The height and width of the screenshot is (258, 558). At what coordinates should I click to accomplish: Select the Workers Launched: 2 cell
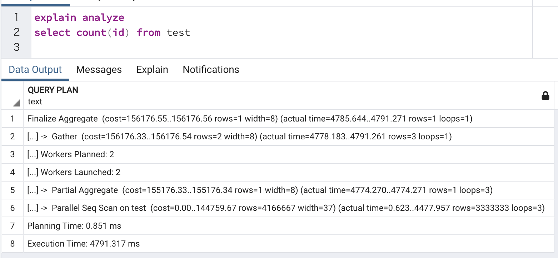coord(74,172)
